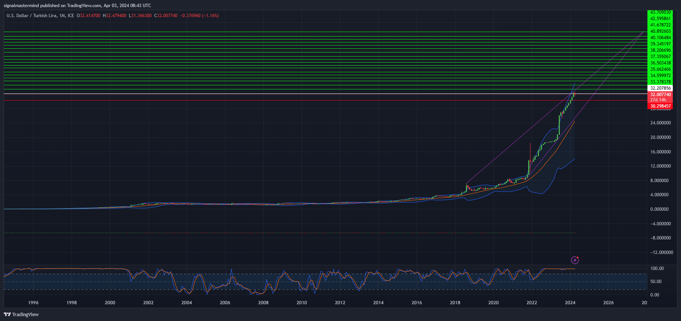This screenshot has width=681, height=321.
Task: Click the −12.000000 price axis label
Action: point(662,252)
